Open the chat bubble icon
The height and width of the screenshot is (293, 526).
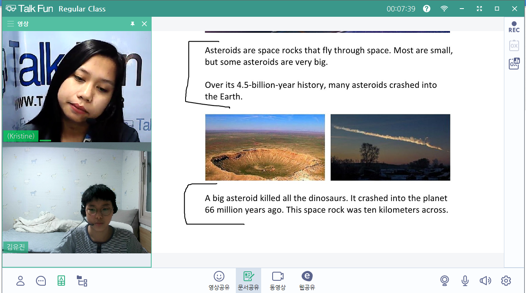point(41,281)
